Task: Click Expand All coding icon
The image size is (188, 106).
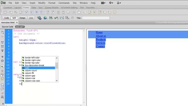Action: (2, 51)
